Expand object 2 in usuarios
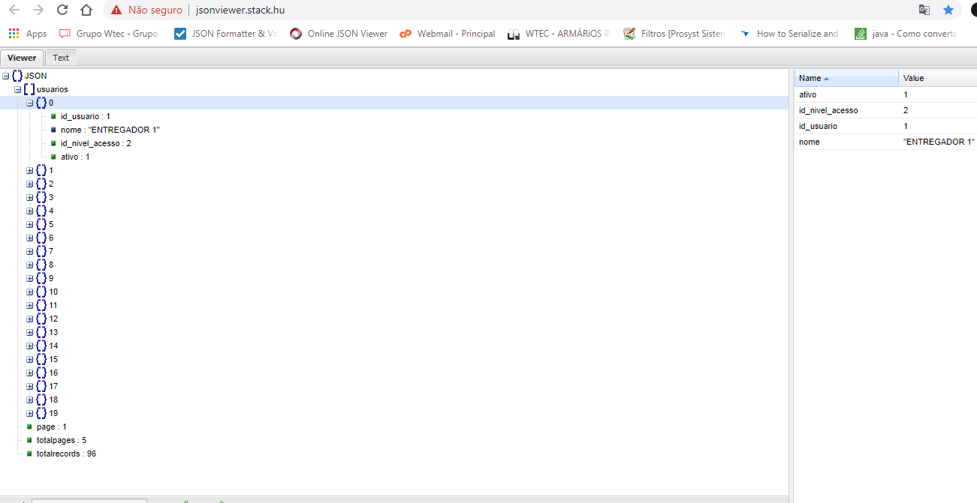 30,184
